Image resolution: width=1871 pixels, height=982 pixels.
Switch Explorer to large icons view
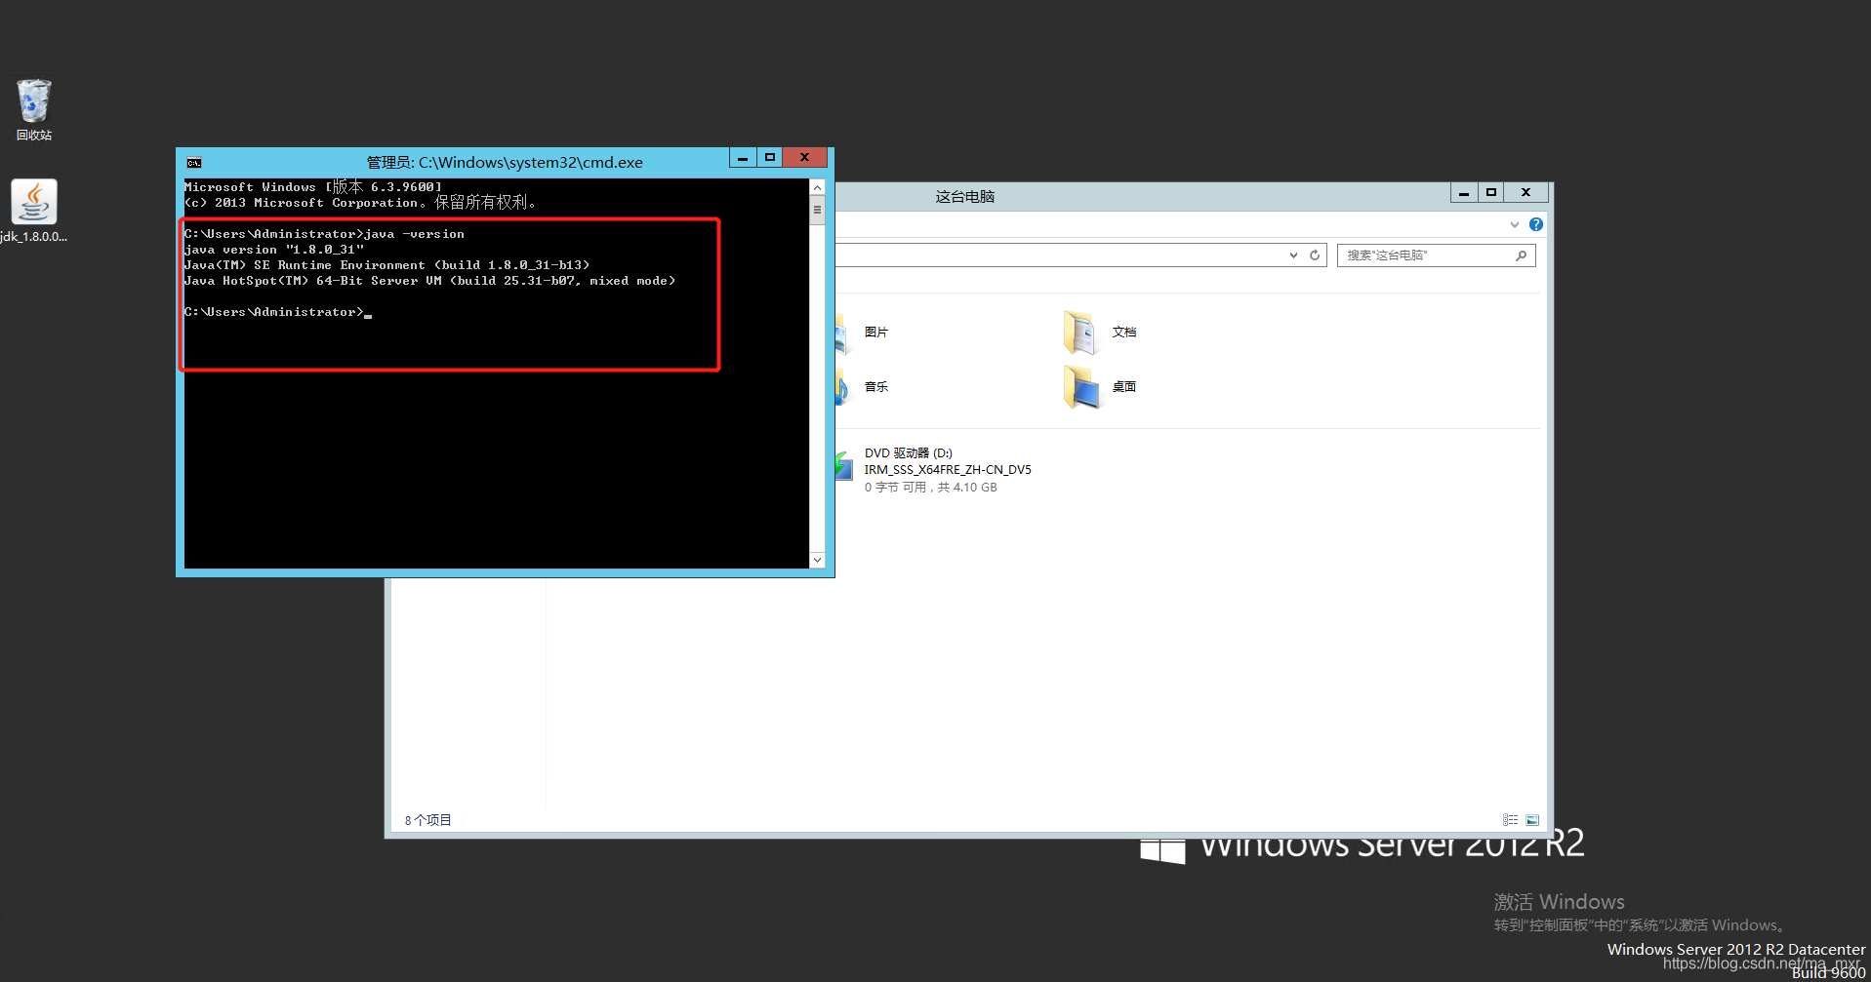click(x=1532, y=820)
